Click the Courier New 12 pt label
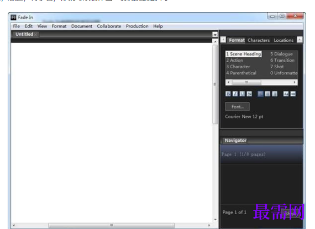315x229 pixels. point(244,117)
